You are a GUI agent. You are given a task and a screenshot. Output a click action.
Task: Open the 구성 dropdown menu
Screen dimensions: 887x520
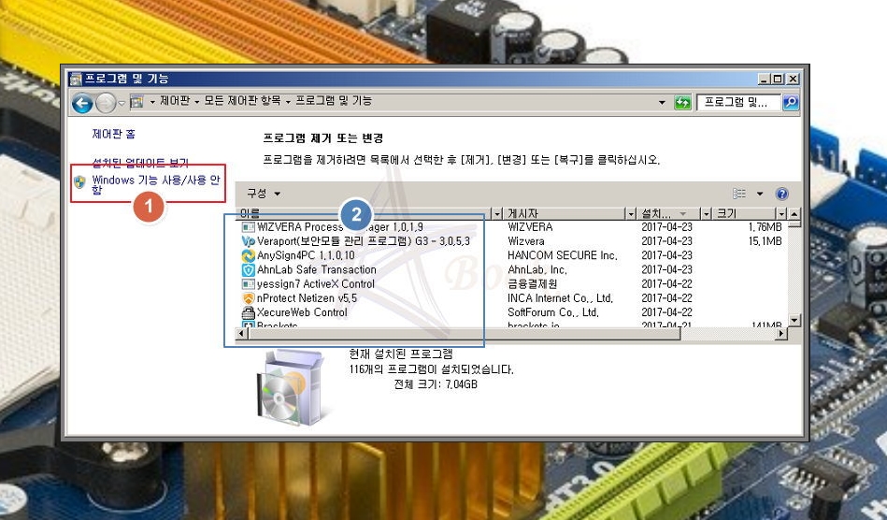[x=263, y=194]
